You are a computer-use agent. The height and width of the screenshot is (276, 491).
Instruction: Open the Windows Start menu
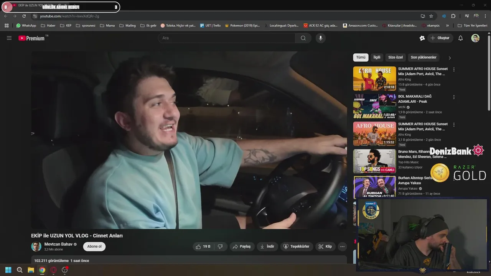coord(8,270)
